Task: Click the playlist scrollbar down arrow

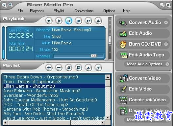Action: [108, 117]
